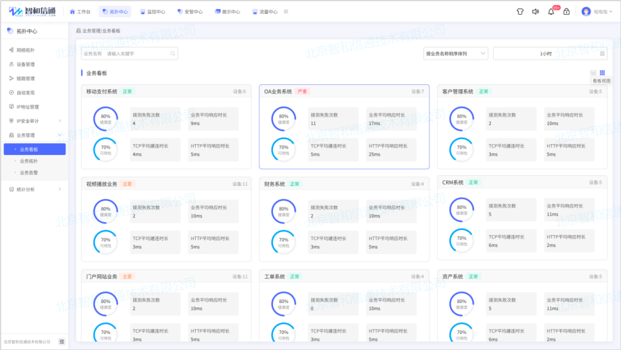
Task: Go to 工作台 in top navigation
Action: click(x=80, y=11)
